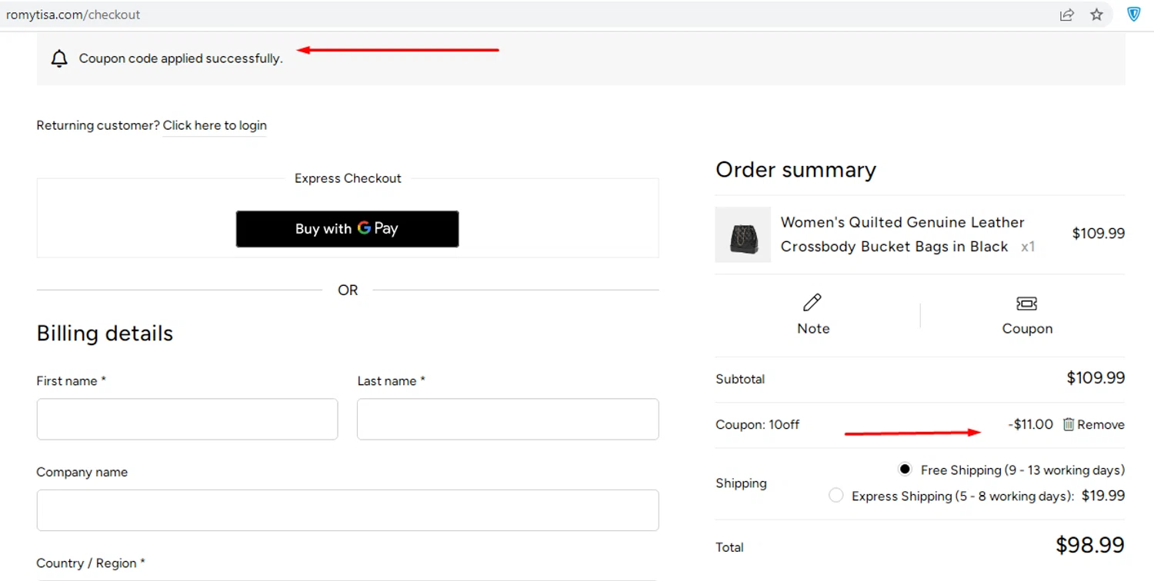Click the Company name input field
1154x581 pixels.
pyautogui.click(x=348, y=510)
